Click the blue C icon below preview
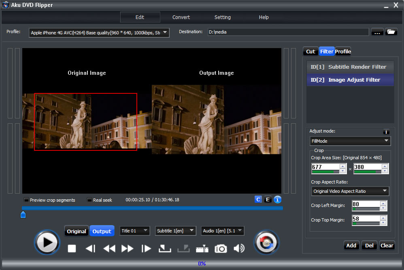The width and height of the screenshot is (404, 270). click(x=258, y=199)
